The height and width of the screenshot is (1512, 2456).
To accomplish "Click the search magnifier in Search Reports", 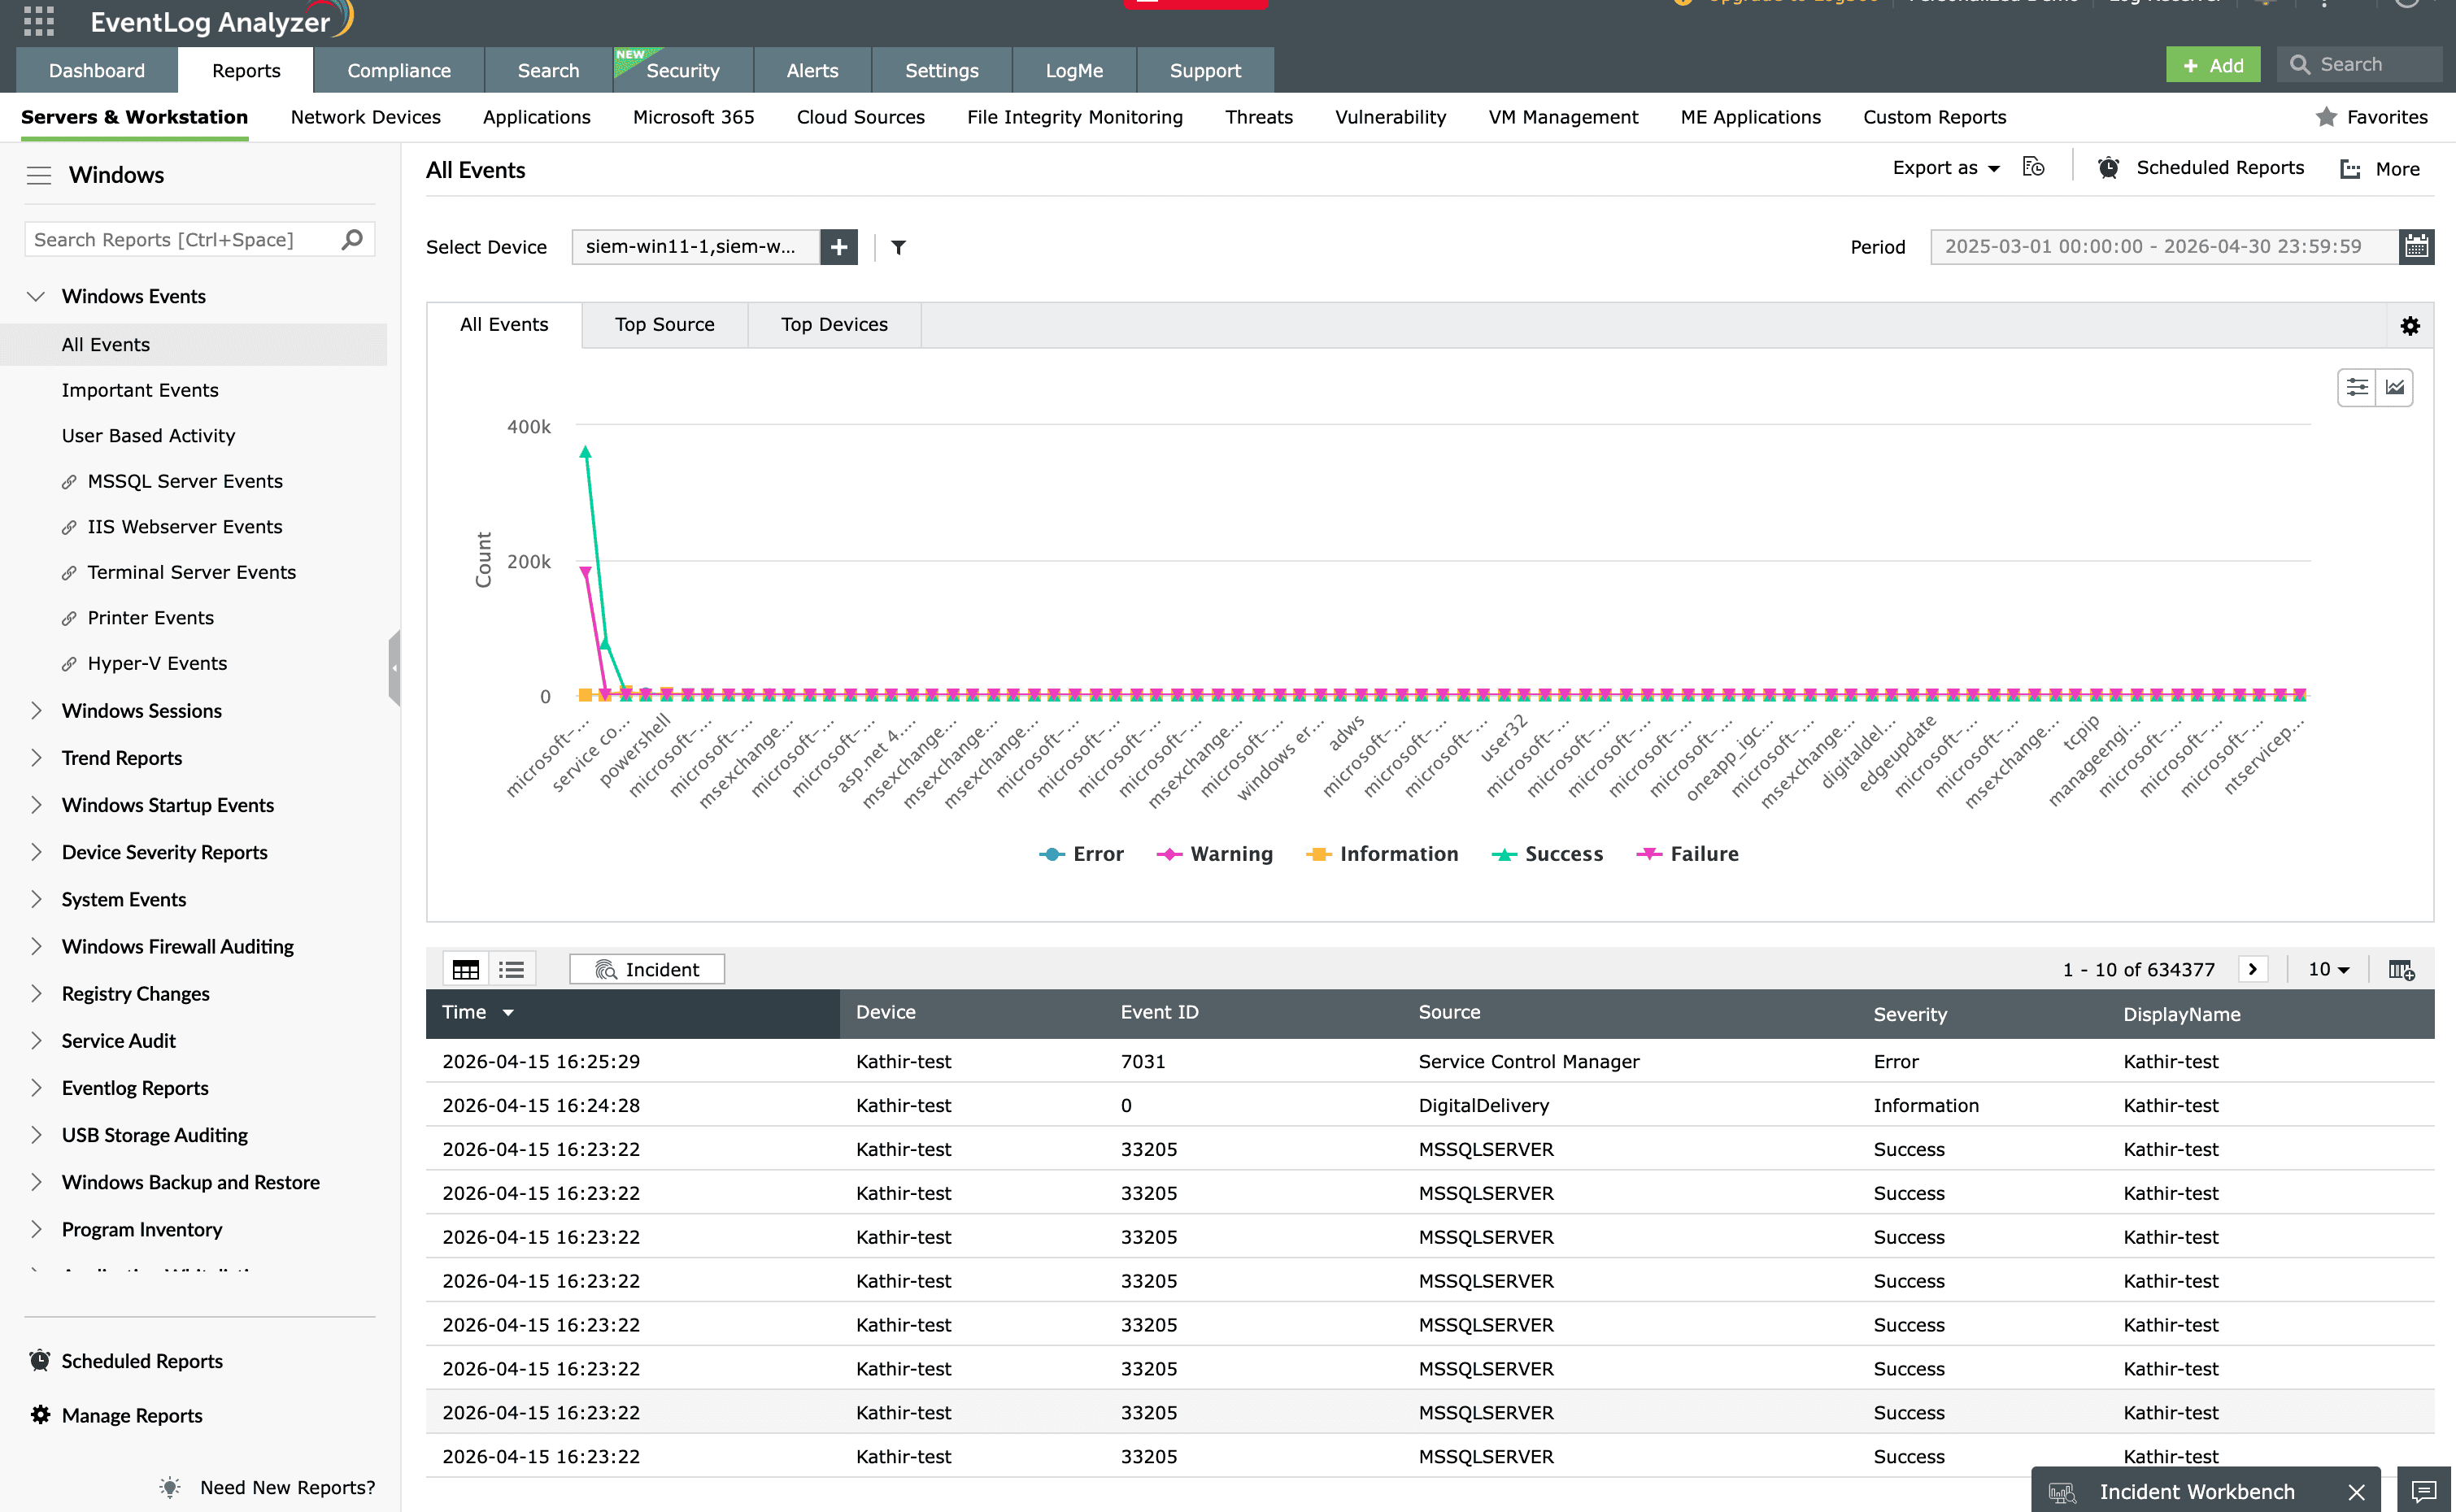I will click(x=351, y=240).
